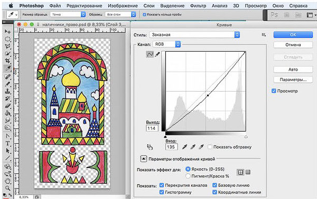Click the OK button
The height and width of the screenshot is (199, 317).
(x=293, y=34)
